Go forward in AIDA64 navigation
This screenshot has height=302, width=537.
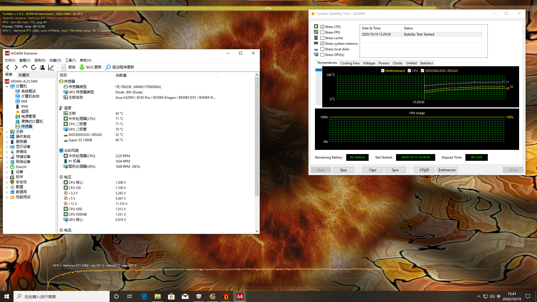16,67
